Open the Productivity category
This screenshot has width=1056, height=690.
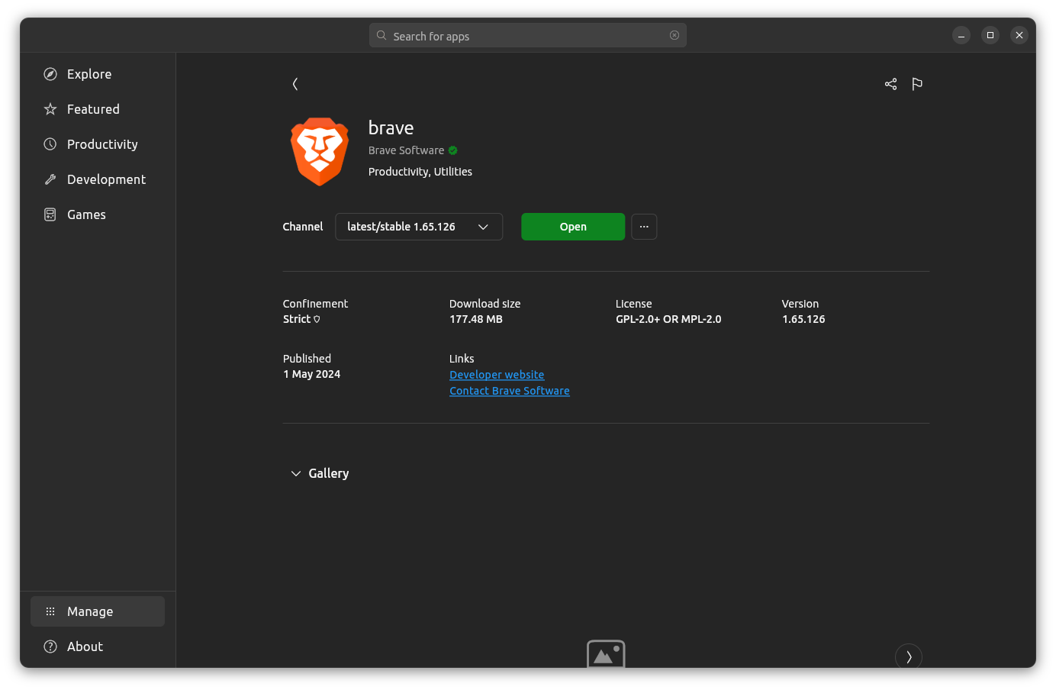tap(102, 144)
